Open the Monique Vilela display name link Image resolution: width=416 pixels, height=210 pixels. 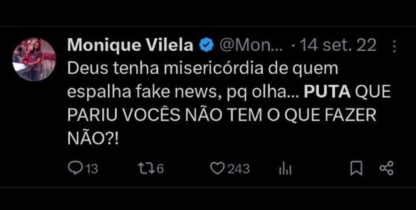click(130, 45)
